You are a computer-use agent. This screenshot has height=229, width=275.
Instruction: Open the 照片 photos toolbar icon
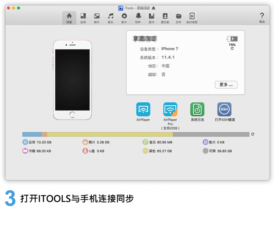coord(96,18)
